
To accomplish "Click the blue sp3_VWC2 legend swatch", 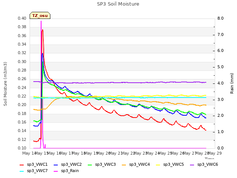I will pyautogui.click(x=56, y=165).
